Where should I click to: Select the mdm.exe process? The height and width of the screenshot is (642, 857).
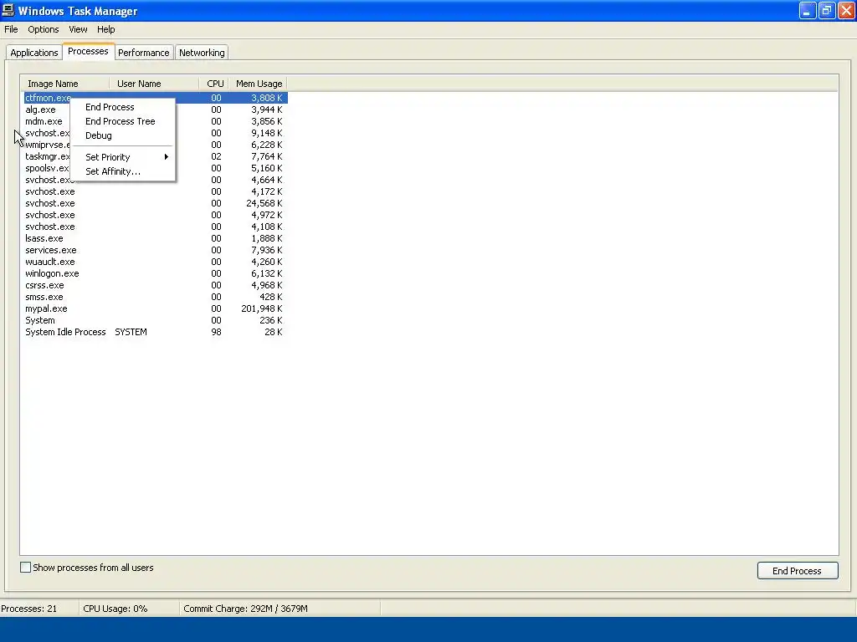pyautogui.click(x=155, y=121)
